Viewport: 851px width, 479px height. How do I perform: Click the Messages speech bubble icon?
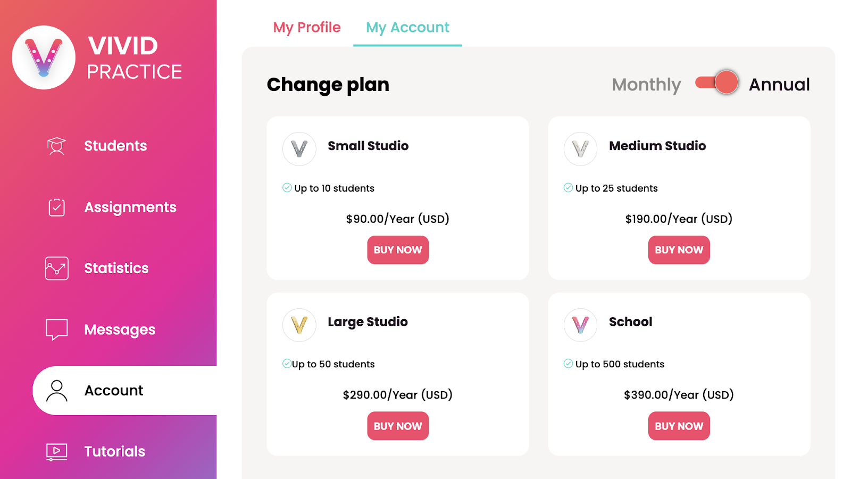click(56, 329)
